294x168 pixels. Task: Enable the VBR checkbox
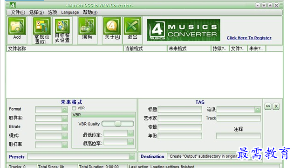(x=74, y=108)
